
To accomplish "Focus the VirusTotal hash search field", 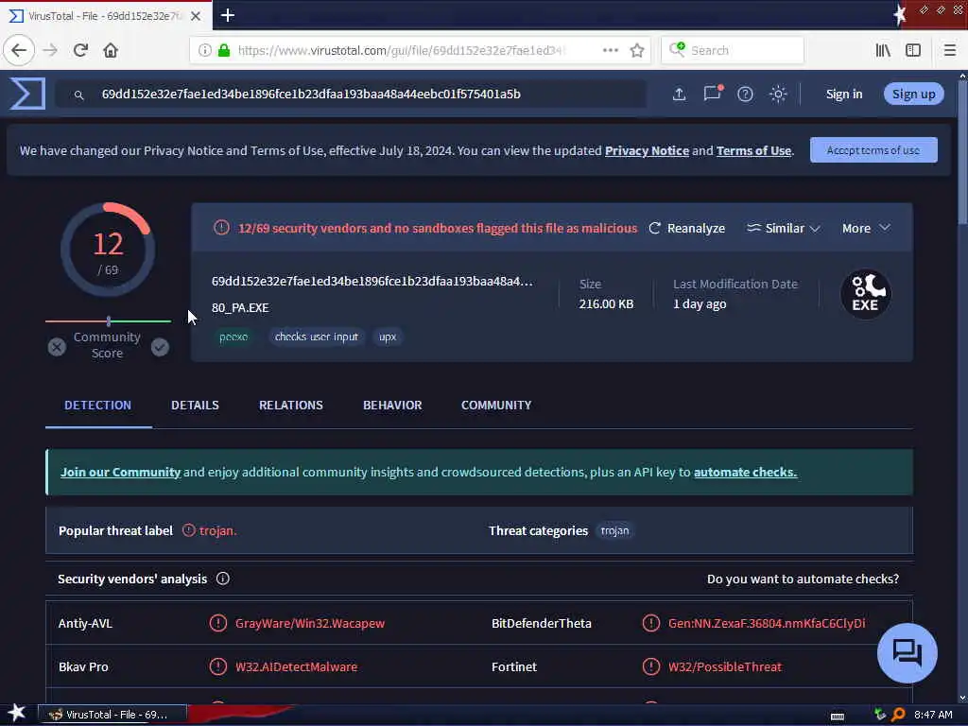I will 351,94.
